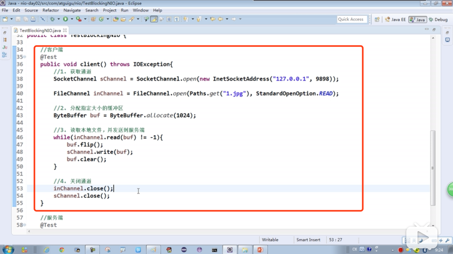The width and height of the screenshot is (453, 254).
Task: Open PowerPoint from the taskbar
Action: click(260, 250)
